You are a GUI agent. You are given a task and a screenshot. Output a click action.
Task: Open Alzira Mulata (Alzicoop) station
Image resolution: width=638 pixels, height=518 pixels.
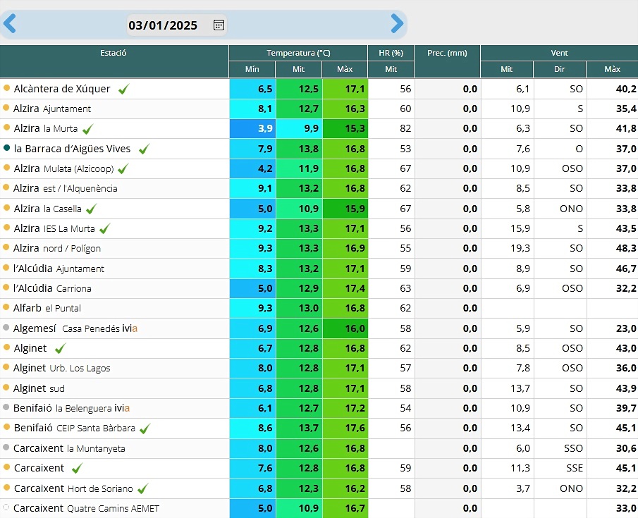(64, 168)
